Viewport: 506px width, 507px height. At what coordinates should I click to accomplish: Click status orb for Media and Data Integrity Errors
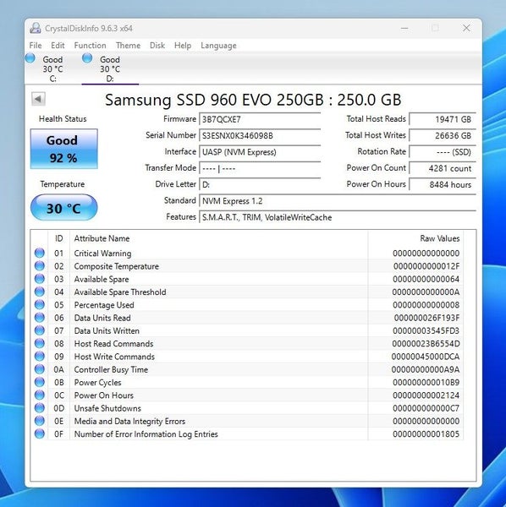click(x=40, y=421)
